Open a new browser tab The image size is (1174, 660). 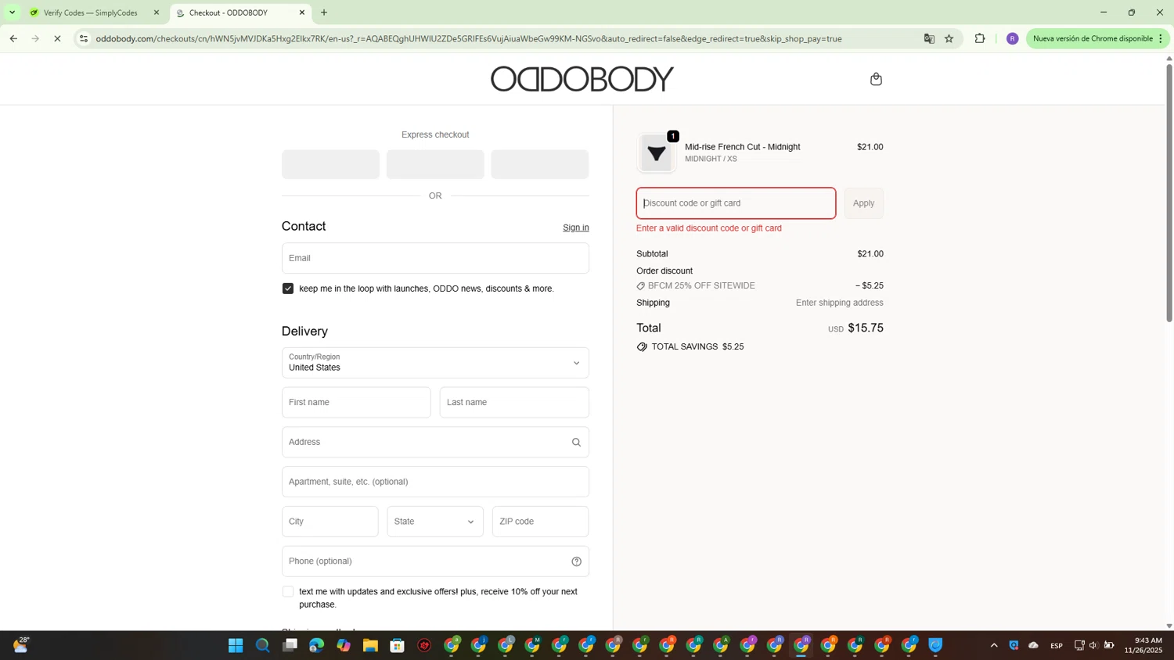324,13
